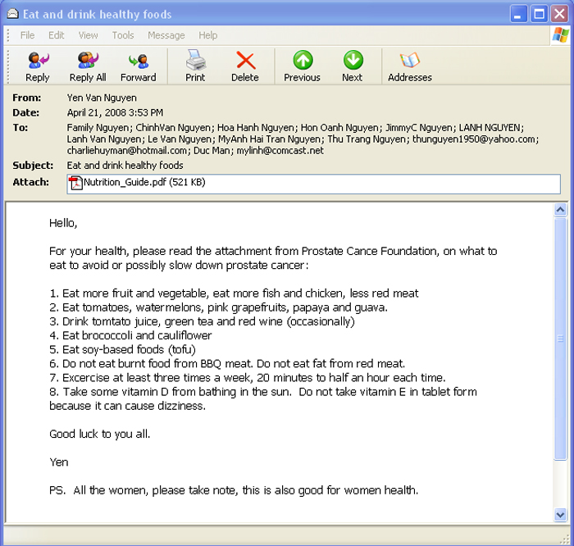The width and height of the screenshot is (574, 546).
Task: Click line 5 Eat soy-based foods (tofu)
Action: 123,349
